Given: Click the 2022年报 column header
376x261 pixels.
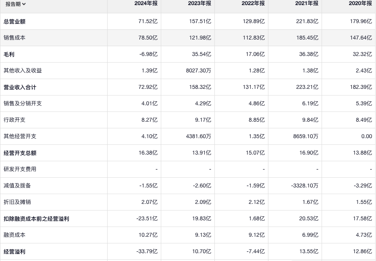Looking at the screenshot, I should tap(253, 4).
